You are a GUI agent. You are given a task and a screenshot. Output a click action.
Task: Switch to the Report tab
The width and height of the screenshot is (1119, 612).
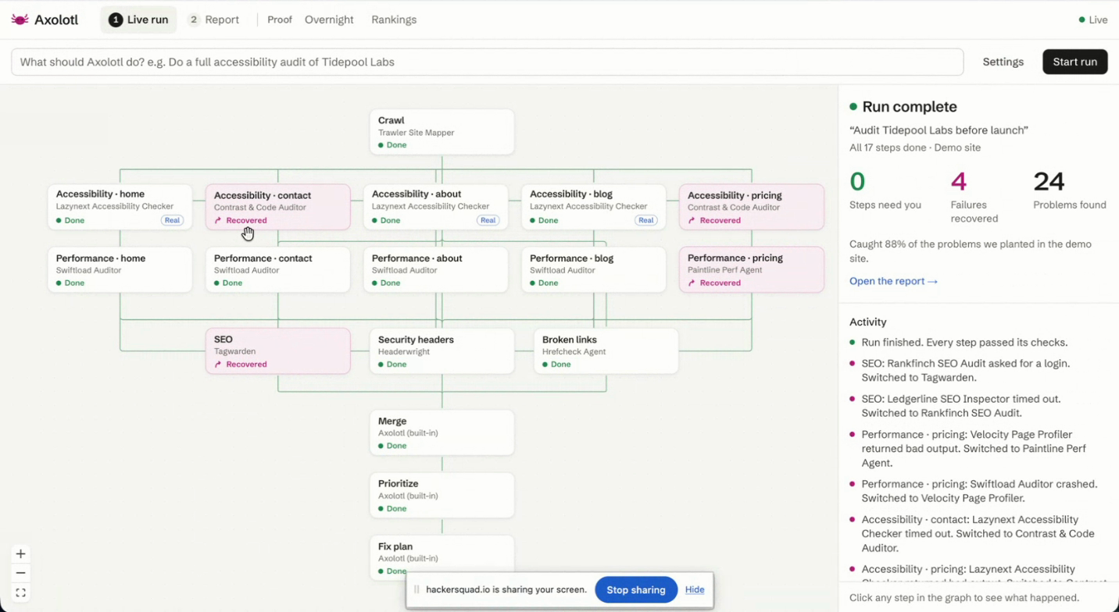point(213,20)
